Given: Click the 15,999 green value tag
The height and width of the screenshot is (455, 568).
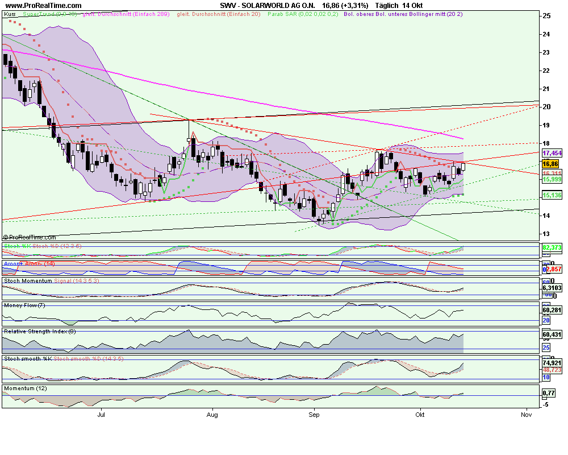Looking at the screenshot, I should (552, 179).
